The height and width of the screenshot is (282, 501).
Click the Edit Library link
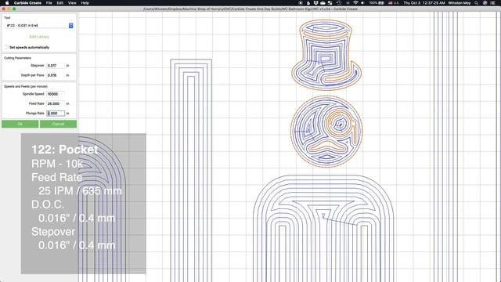click(39, 37)
